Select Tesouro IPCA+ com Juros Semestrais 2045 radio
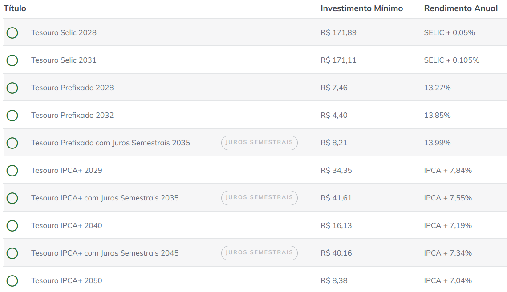The width and height of the screenshot is (507, 292). click(x=12, y=253)
